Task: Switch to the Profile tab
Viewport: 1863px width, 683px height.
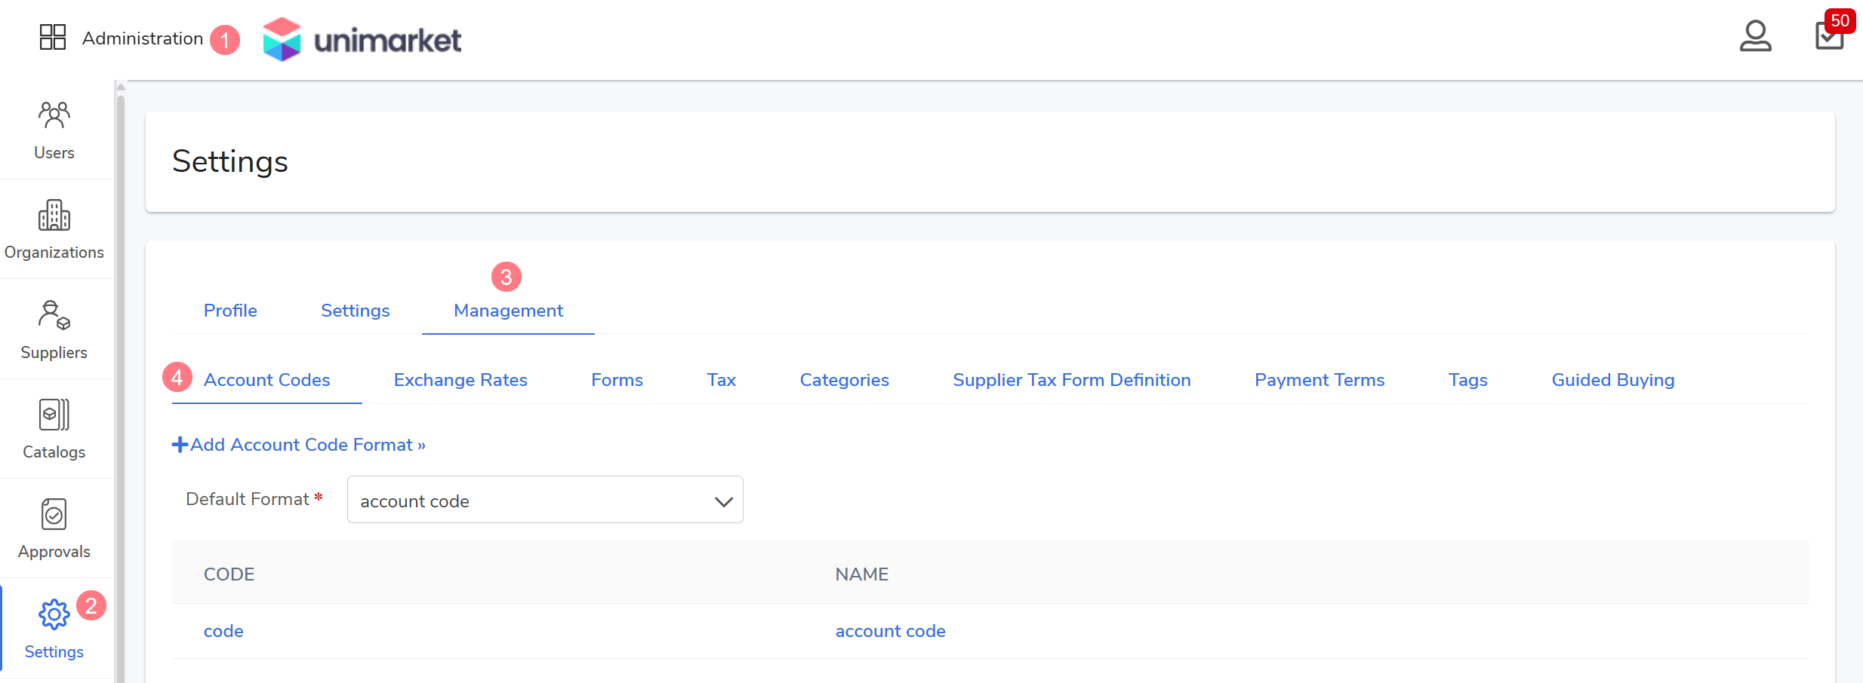Action: click(x=230, y=311)
